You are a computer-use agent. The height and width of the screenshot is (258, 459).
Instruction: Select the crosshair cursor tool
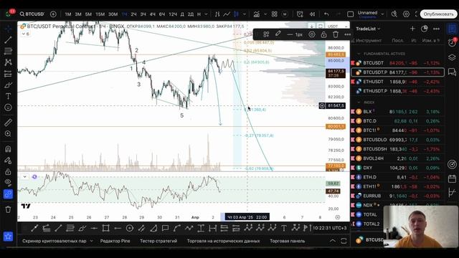click(x=8, y=29)
